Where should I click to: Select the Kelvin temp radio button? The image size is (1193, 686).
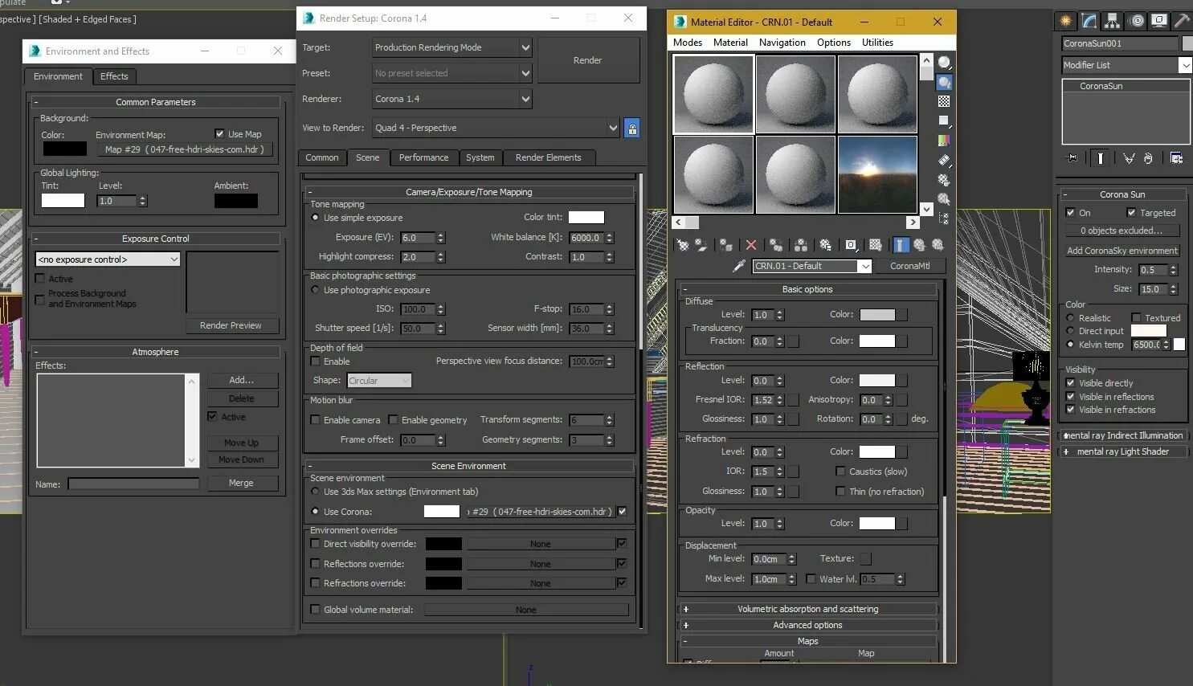click(x=1070, y=345)
